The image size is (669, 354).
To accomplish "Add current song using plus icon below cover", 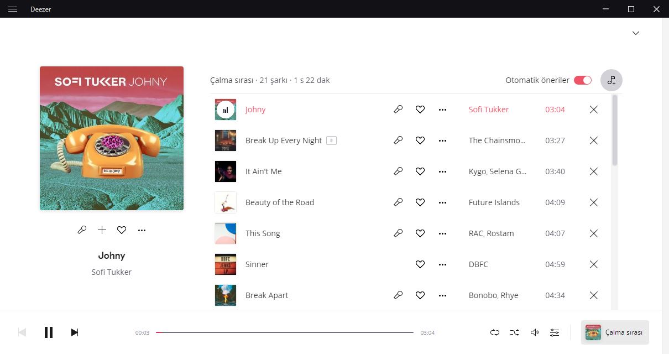I will point(102,230).
